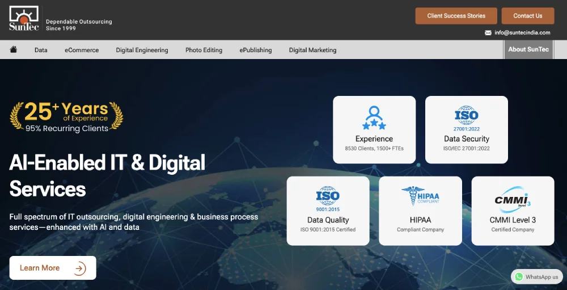Select the CMMI Level 3 card
This screenshot has width=567, height=290.
[513, 211]
